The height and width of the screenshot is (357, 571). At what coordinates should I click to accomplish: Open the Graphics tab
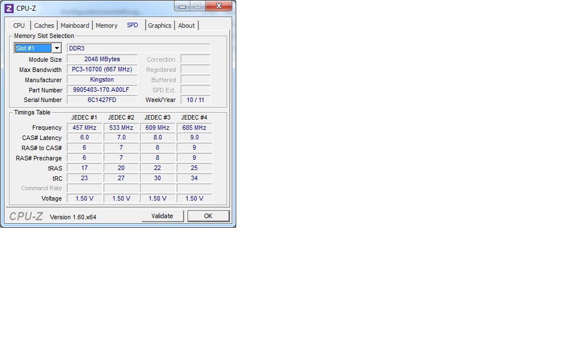(x=160, y=25)
